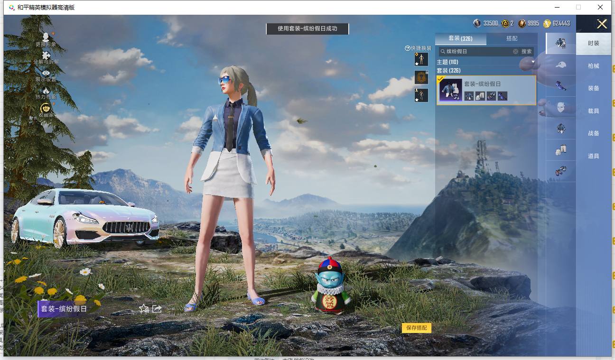Screen dimensions: 615x360
Task: Click the search field containing 缤纷假日
Action: tap(479, 51)
